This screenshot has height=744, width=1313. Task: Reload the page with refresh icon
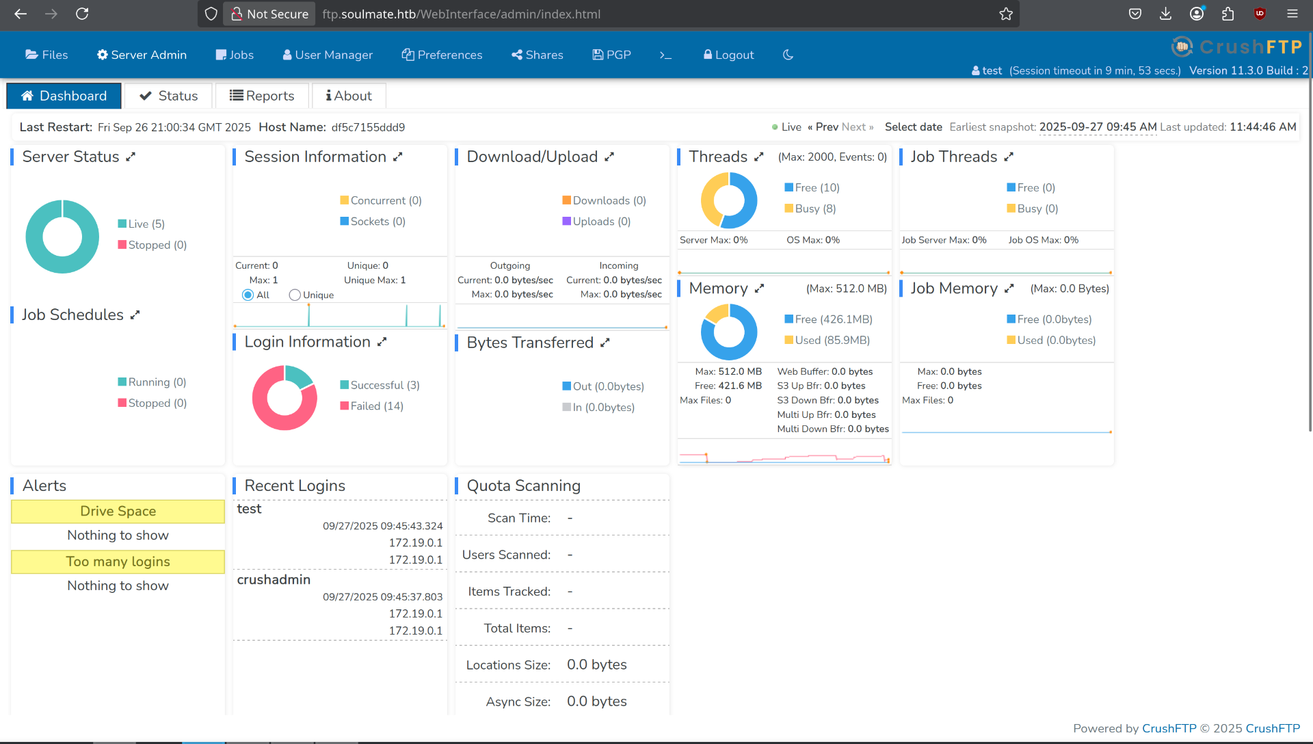(82, 14)
